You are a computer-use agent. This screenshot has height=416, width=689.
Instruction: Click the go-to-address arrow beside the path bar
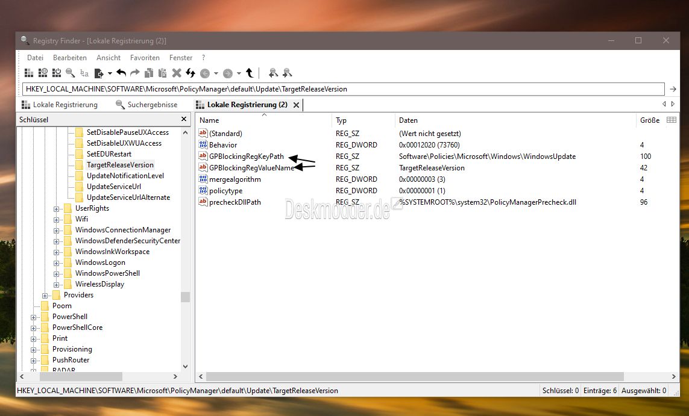673,89
